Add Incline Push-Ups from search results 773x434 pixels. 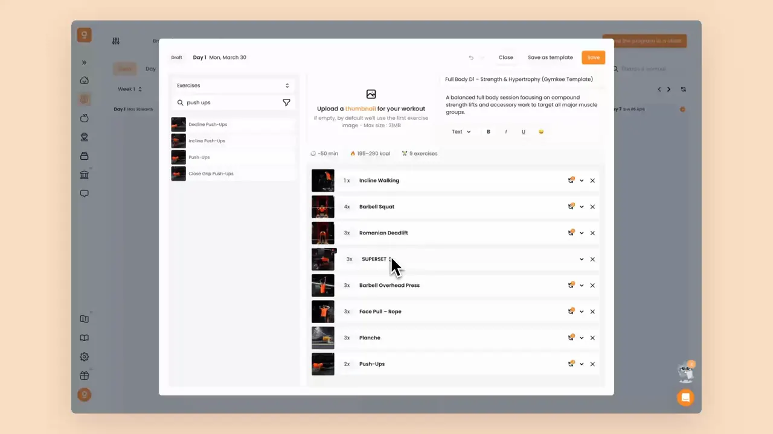pyautogui.click(x=233, y=140)
